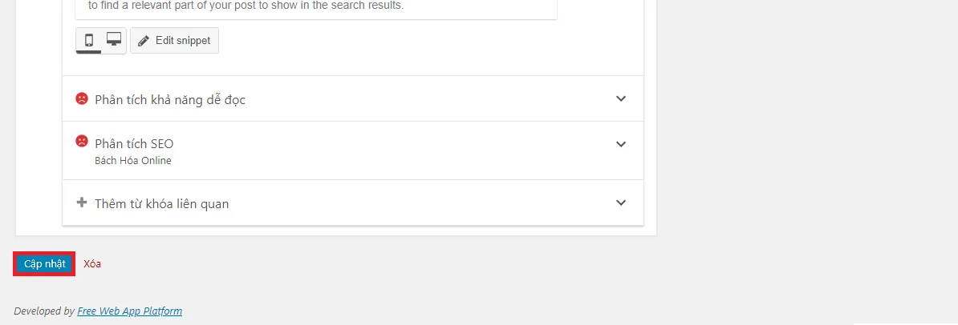Click red sad face beside readability analysis
Image resolution: width=958 pixels, height=325 pixels.
pos(82,98)
